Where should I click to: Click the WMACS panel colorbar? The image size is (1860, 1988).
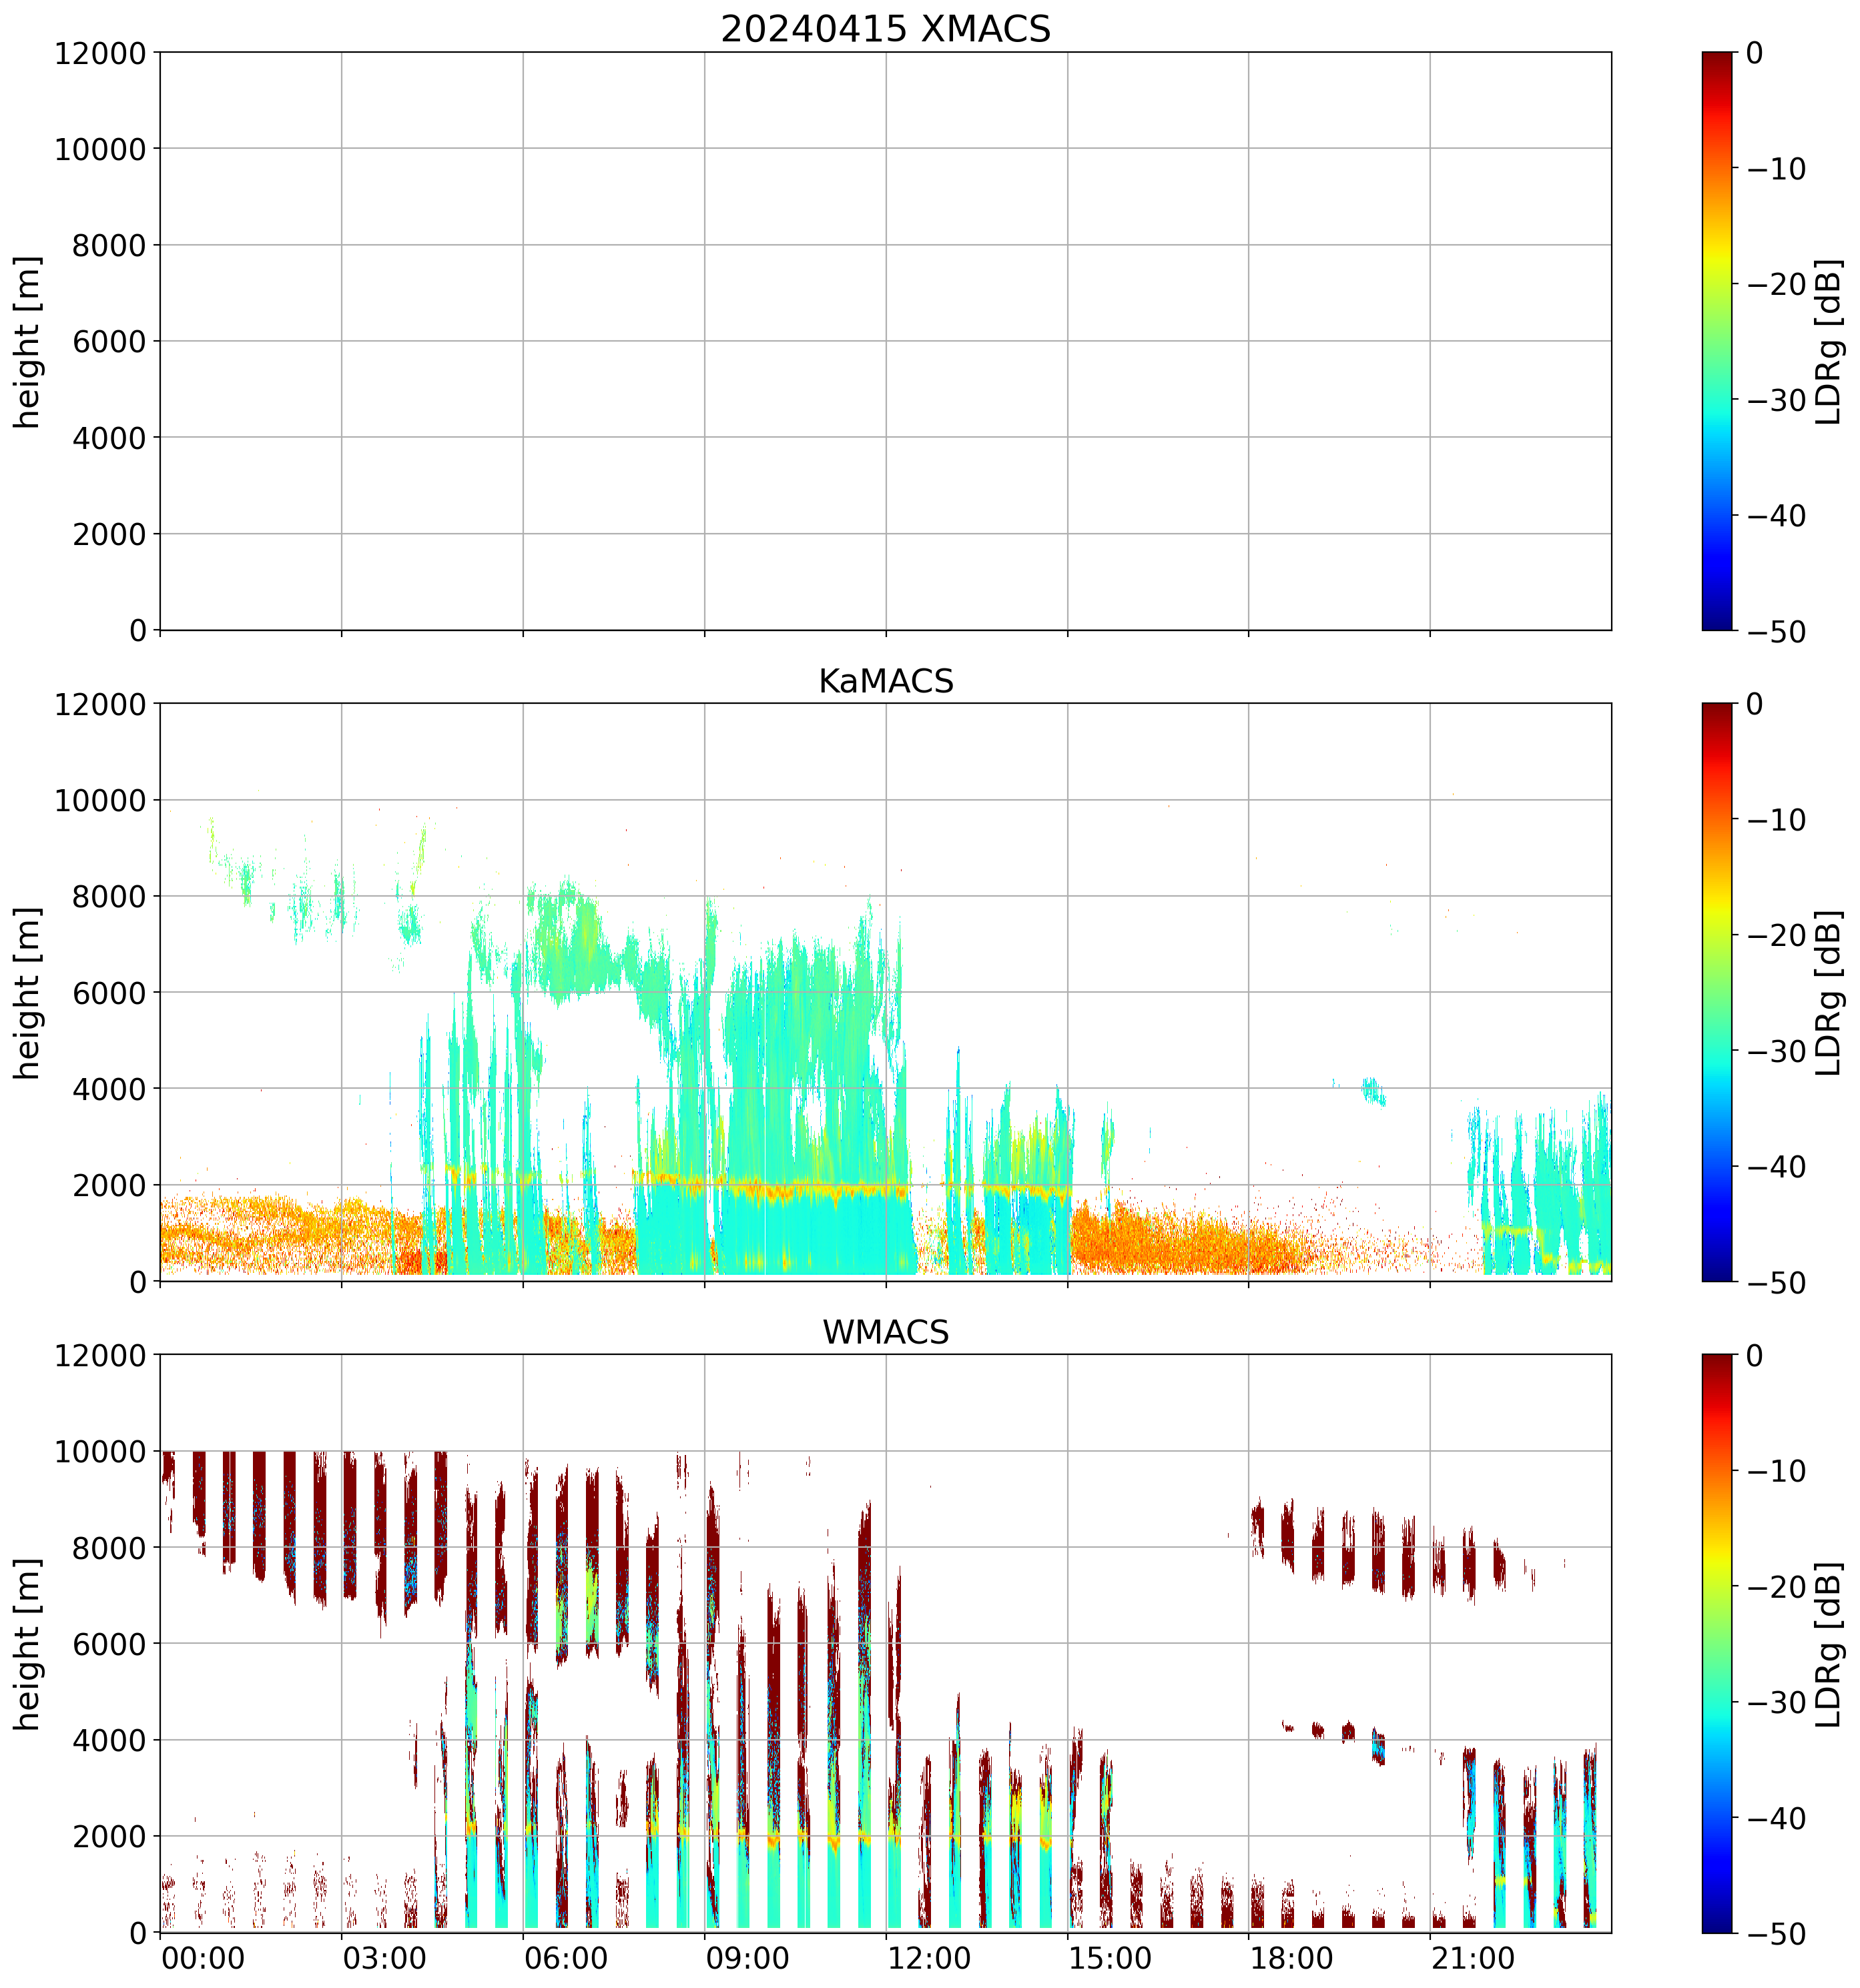1716,1643
